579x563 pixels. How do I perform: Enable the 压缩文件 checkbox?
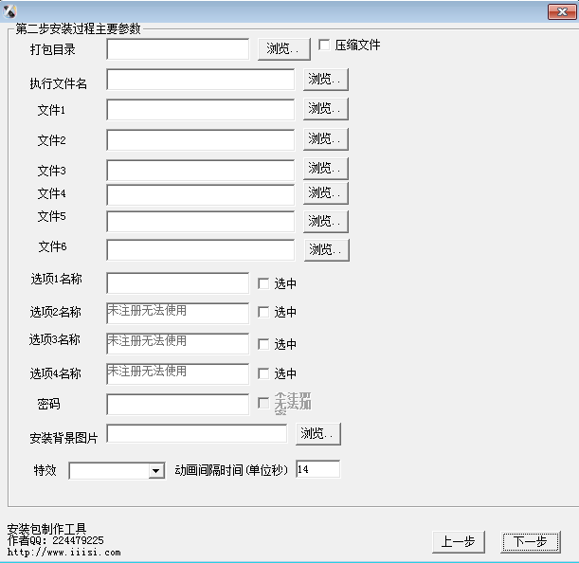324,45
